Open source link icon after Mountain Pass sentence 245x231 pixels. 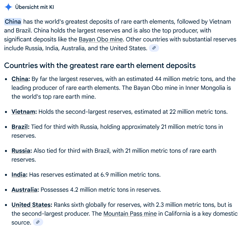[x=38, y=222]
